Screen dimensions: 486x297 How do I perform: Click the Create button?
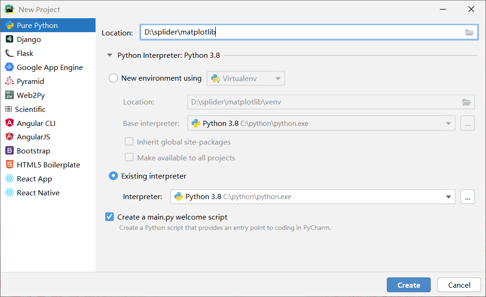409,285
